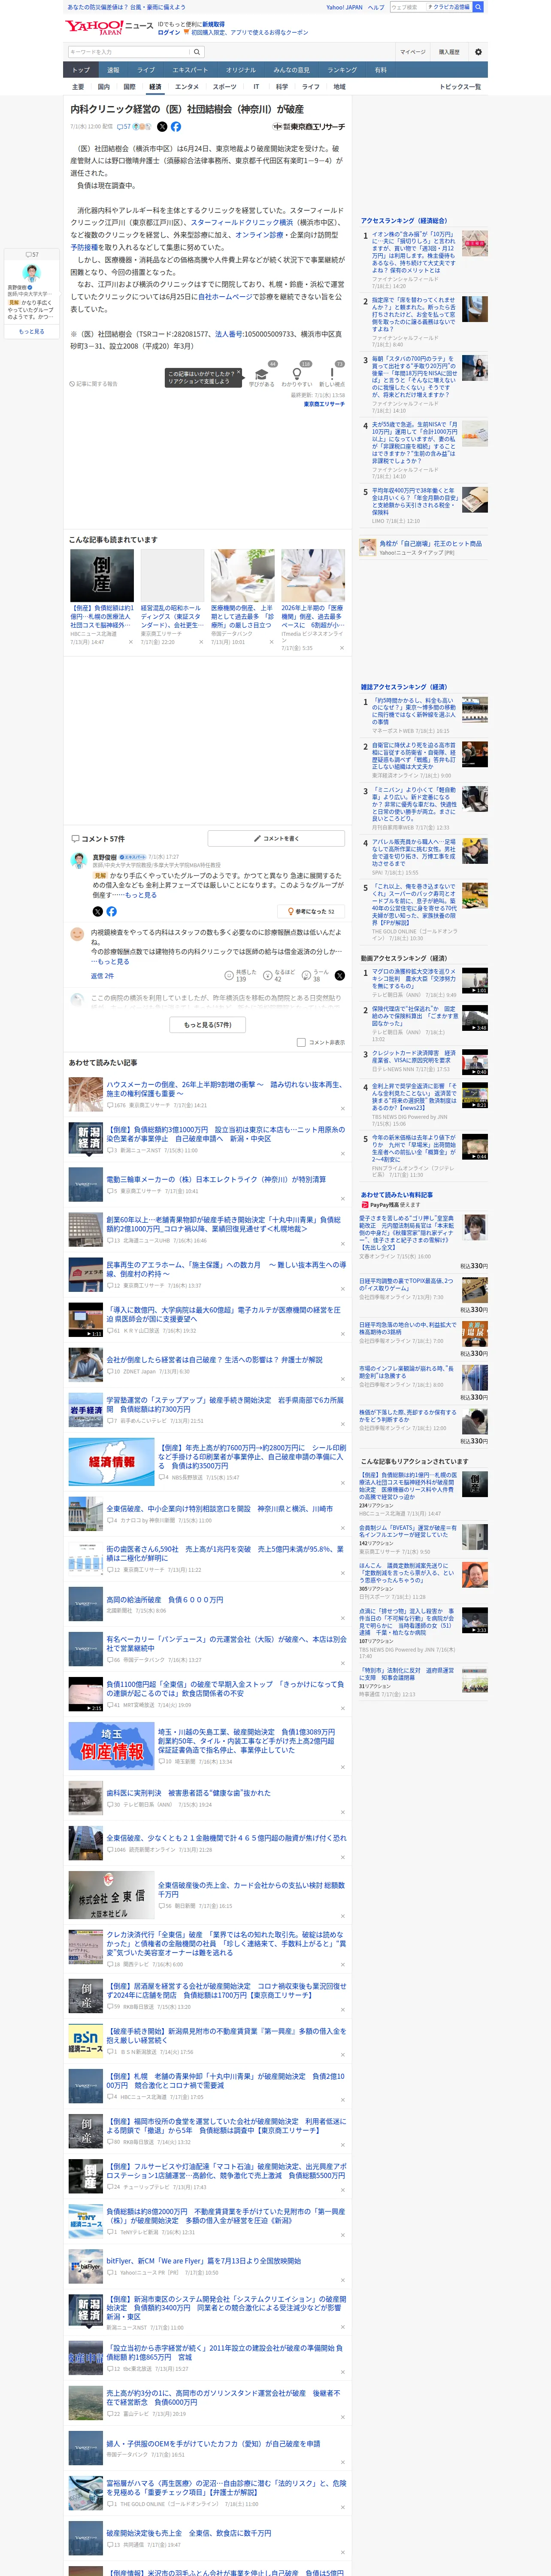This screenshot has height=2576, width=551.
Task: Click the keyword search input field
Action: pos(129,52)
